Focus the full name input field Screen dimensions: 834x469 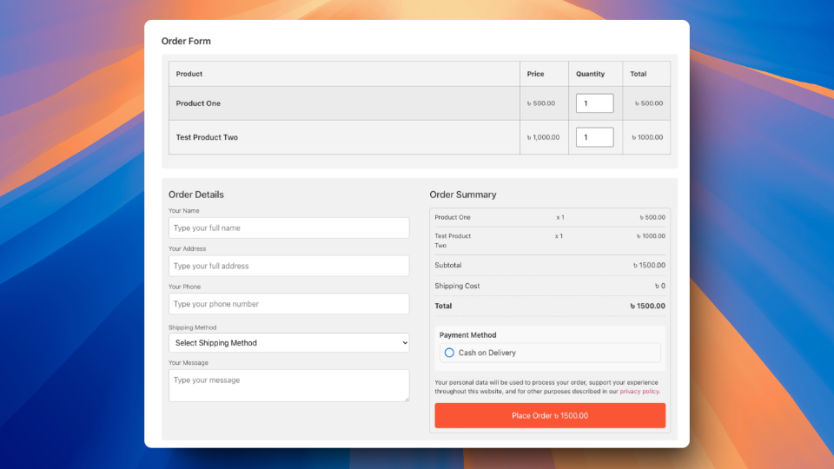click(x=288, y=228)
